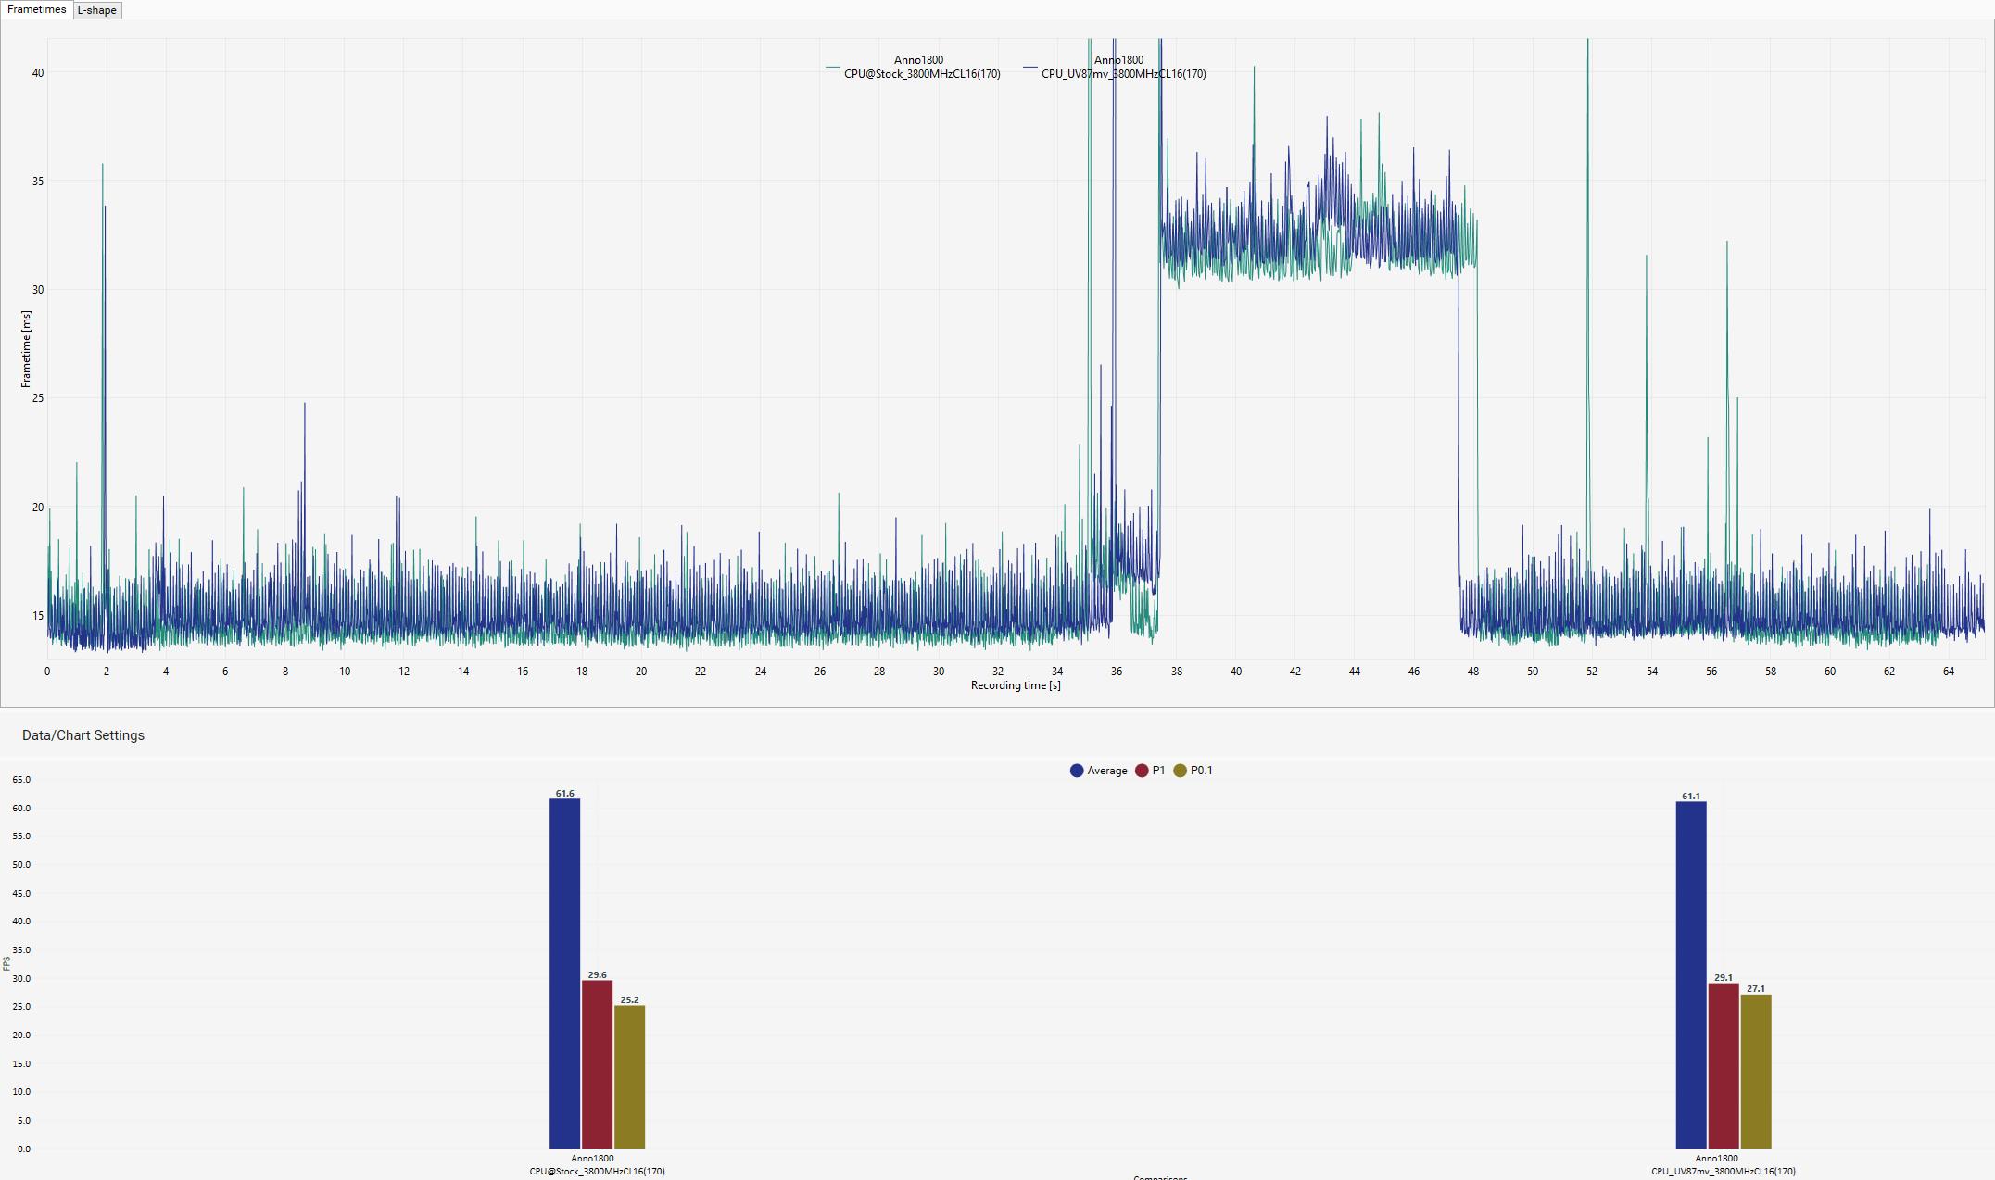Viewport: 1995px width, 1180px height.
Task: Click the 40 tick on frametime axis
Action: [38, 73]
